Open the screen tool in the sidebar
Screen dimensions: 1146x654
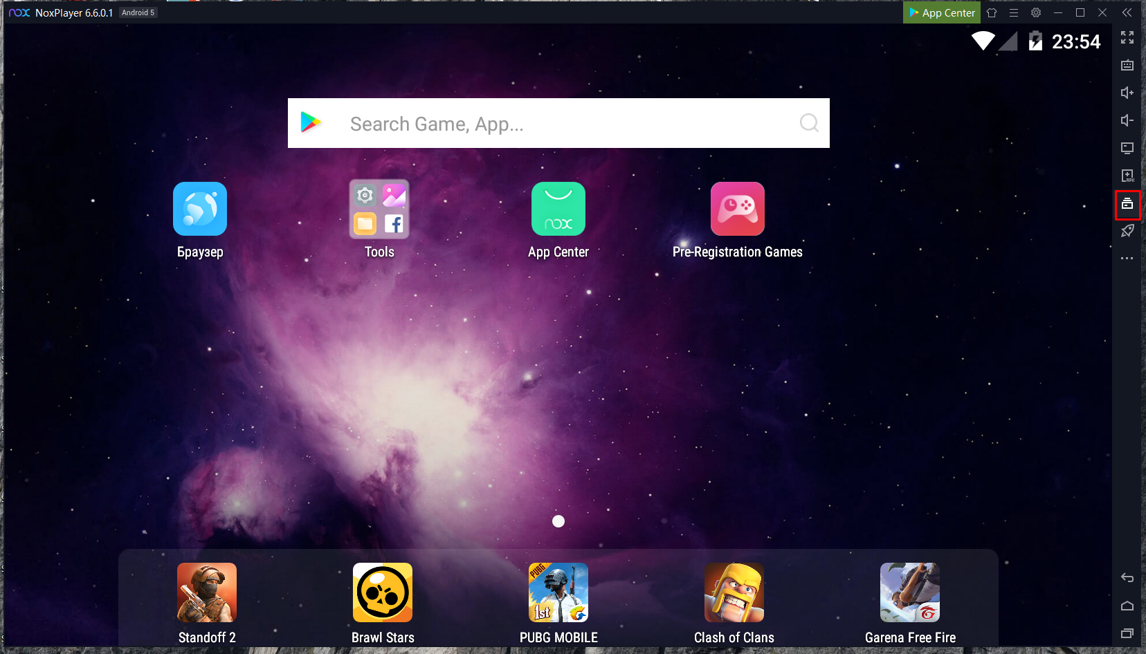[x=1127, y=148]
